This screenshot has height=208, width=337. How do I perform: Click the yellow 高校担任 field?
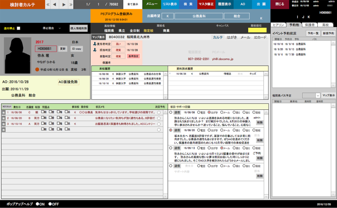257,30
